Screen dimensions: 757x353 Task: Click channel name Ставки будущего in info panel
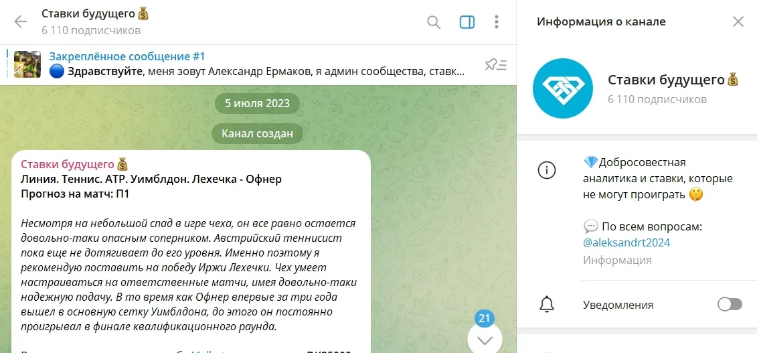click(x=673, y=80)
